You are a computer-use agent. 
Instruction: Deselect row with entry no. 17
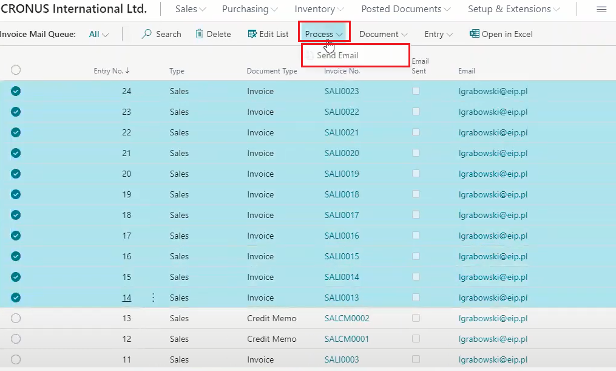coord(16,236)
